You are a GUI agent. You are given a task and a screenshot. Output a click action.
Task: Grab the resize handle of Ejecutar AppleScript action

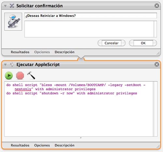pyautogui.click(x=158, y=146)
